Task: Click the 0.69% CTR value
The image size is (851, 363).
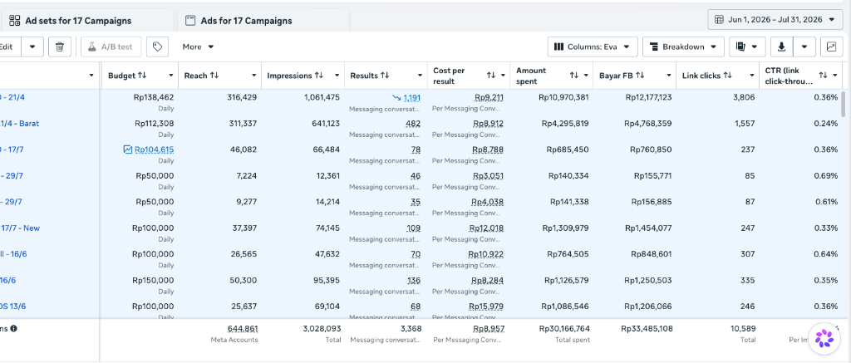Action: point(825,176)
